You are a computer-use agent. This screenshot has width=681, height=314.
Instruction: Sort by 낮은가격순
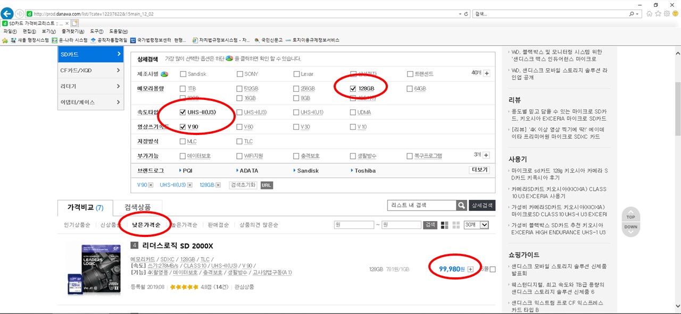[146, 225]
